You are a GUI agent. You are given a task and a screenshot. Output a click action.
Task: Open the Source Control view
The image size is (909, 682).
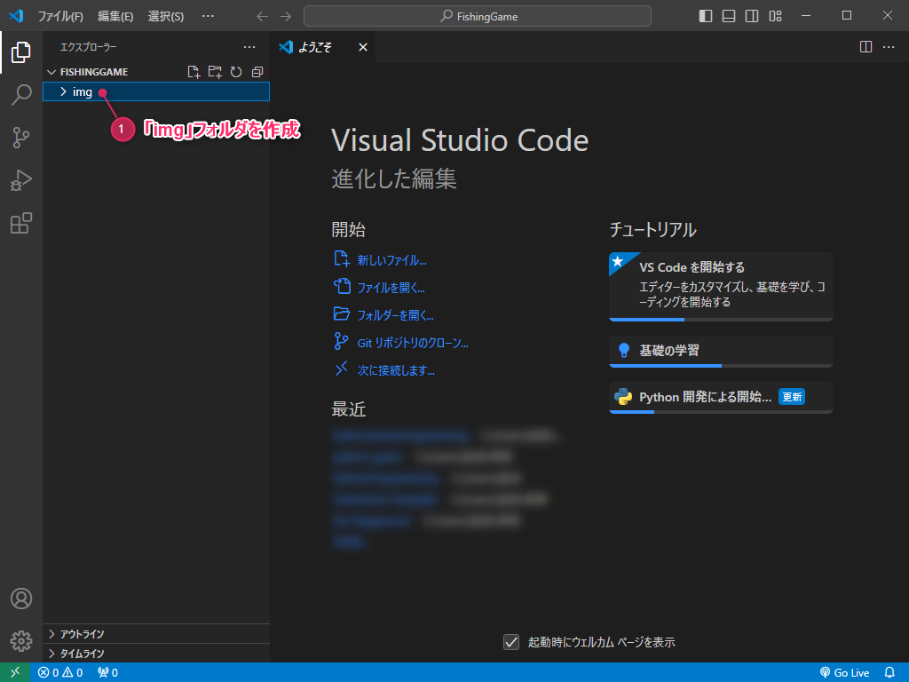tap(21, 138)
